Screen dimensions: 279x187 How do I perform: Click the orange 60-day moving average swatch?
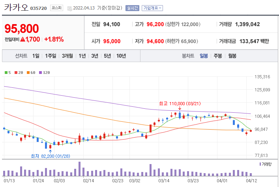(x=28, y=73)
